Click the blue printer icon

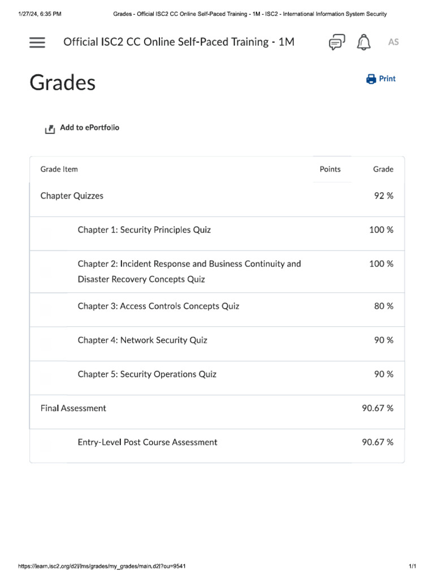[371, 79]
